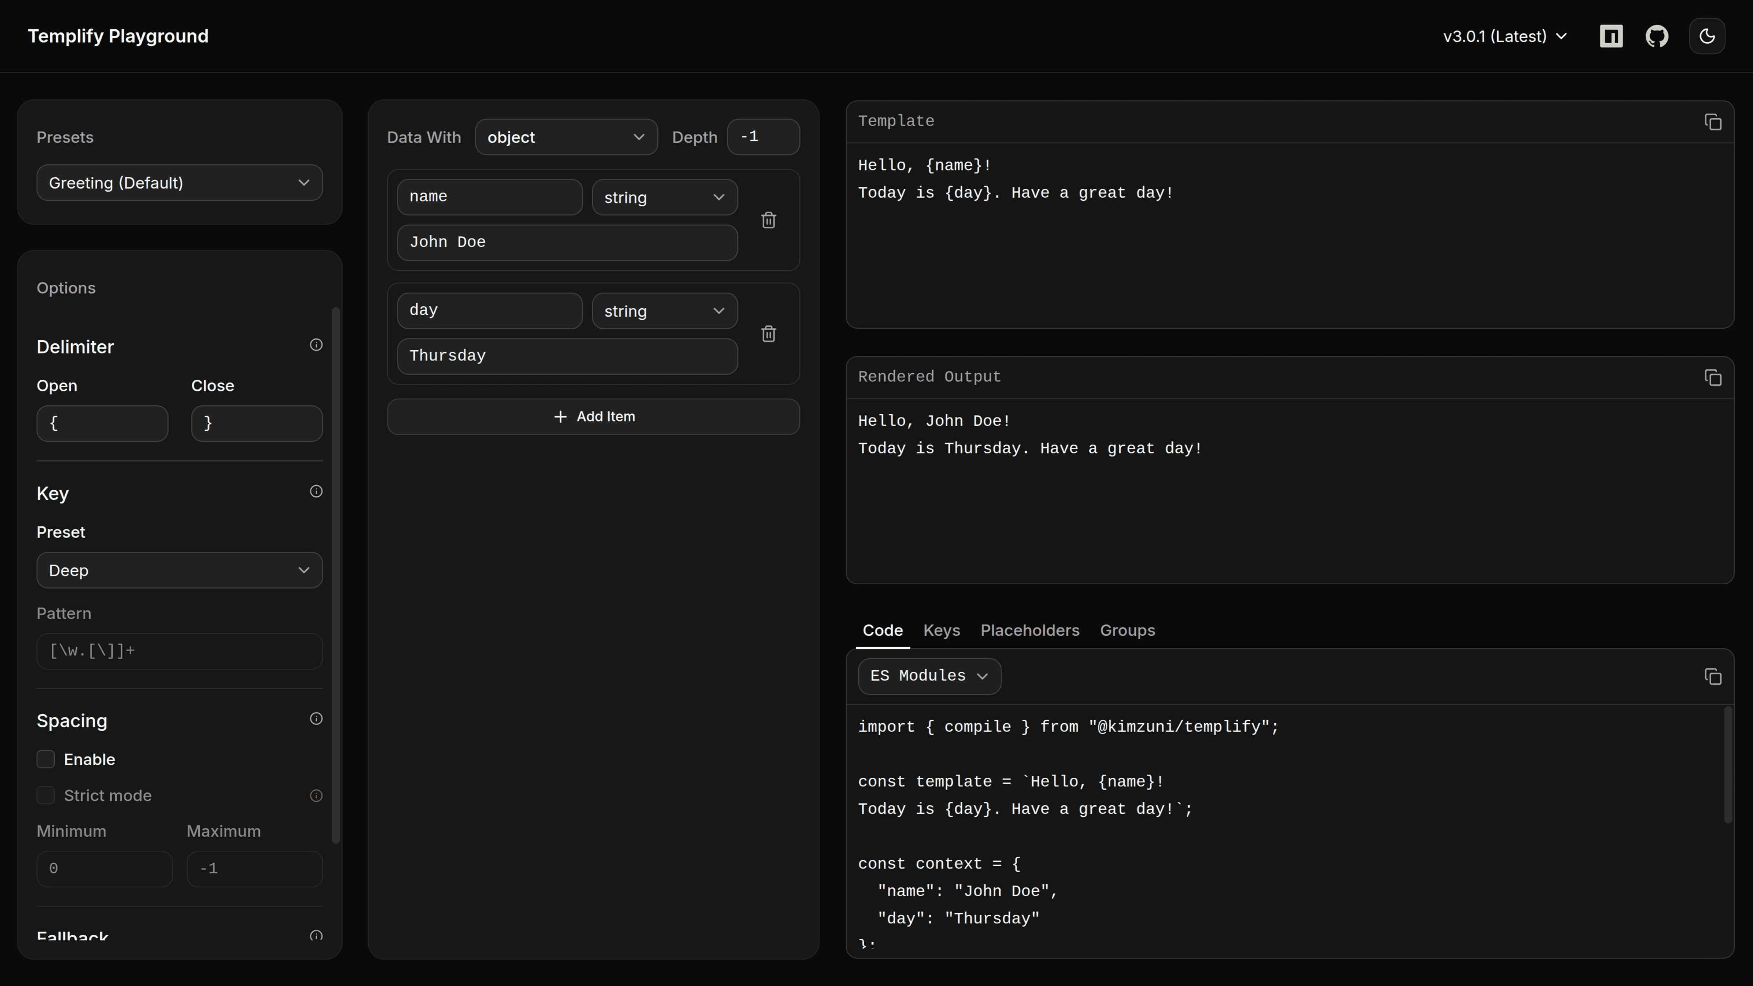Show info for the Key option
The width and height of the screenshot is (1753, 986).
[x=316, y=491]
